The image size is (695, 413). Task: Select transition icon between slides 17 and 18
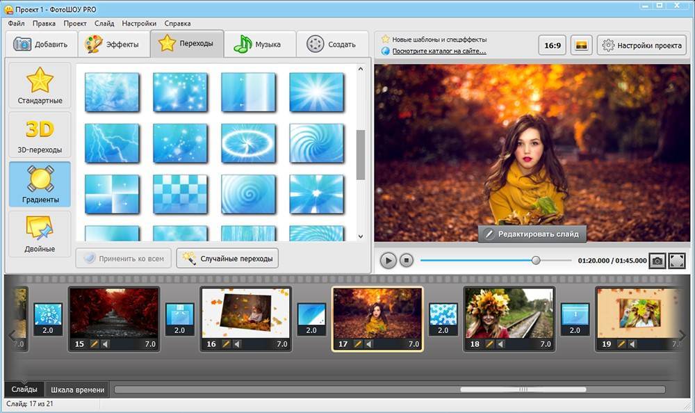(x=443, y=319)
